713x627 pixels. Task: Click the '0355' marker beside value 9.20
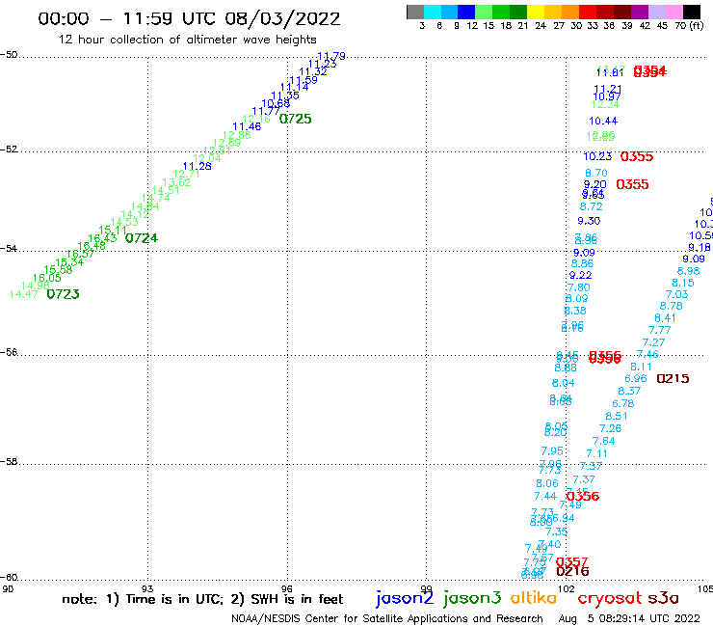pos(632,184)
